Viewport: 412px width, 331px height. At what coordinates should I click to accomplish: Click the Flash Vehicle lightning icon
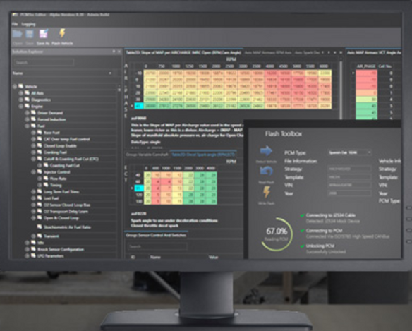pyautogui.click(x=62, y=33)
